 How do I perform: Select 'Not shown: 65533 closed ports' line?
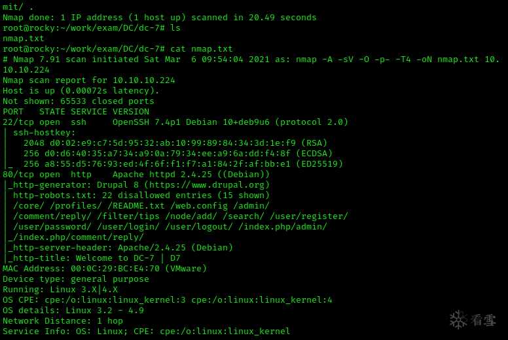click(79, 101)
